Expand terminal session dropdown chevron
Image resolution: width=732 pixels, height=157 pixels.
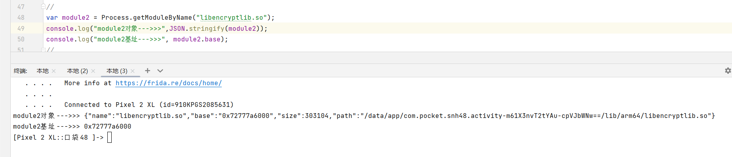click(160, 71)
